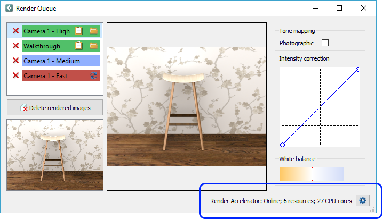Click the large rendered stool preview image
Viewport: 383px width, 219px height.
coord(187,107)
